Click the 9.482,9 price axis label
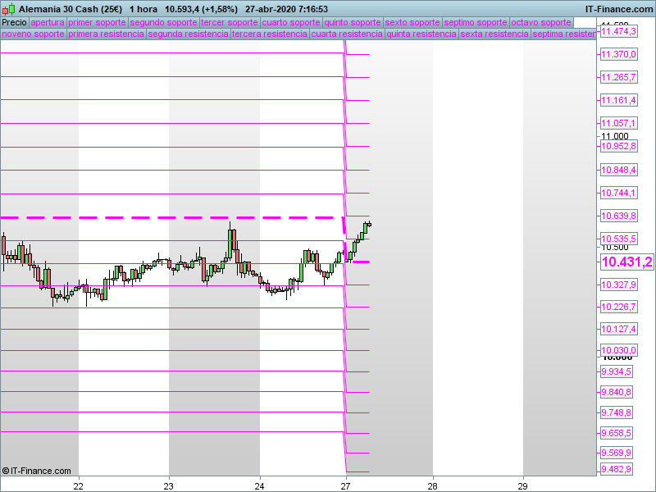The width and height of the screenshot is (656, 492). (616, 469)
